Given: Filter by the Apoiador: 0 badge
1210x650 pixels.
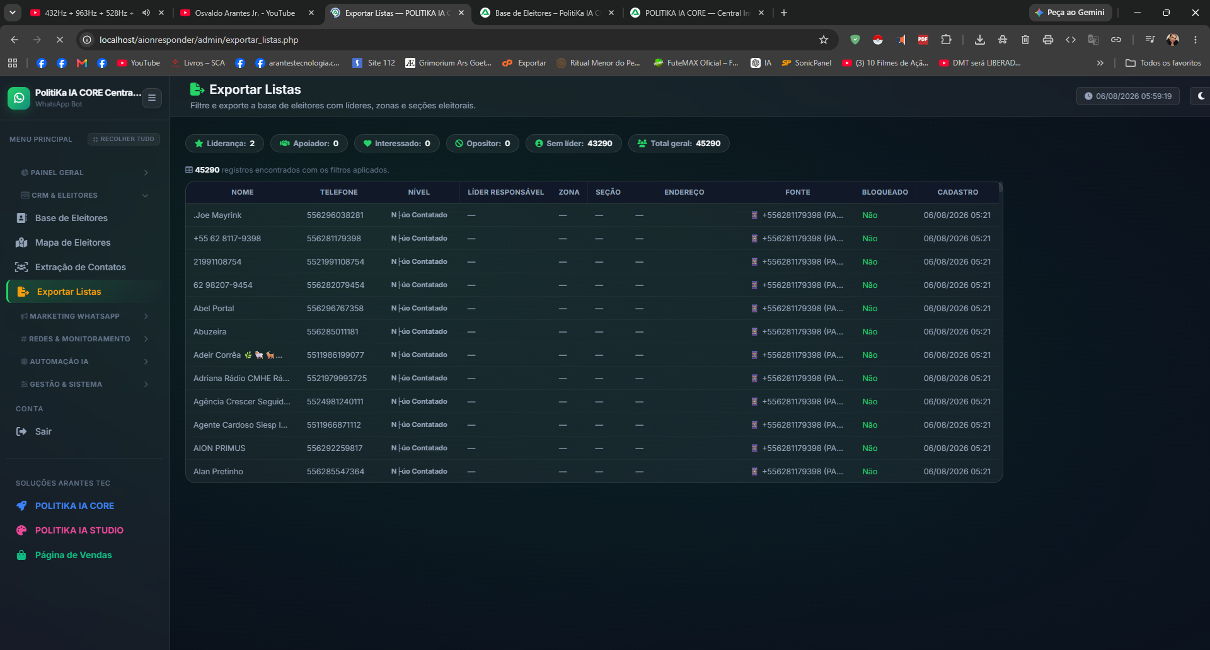Looking at the screenshot, I should tap(309, 144).
